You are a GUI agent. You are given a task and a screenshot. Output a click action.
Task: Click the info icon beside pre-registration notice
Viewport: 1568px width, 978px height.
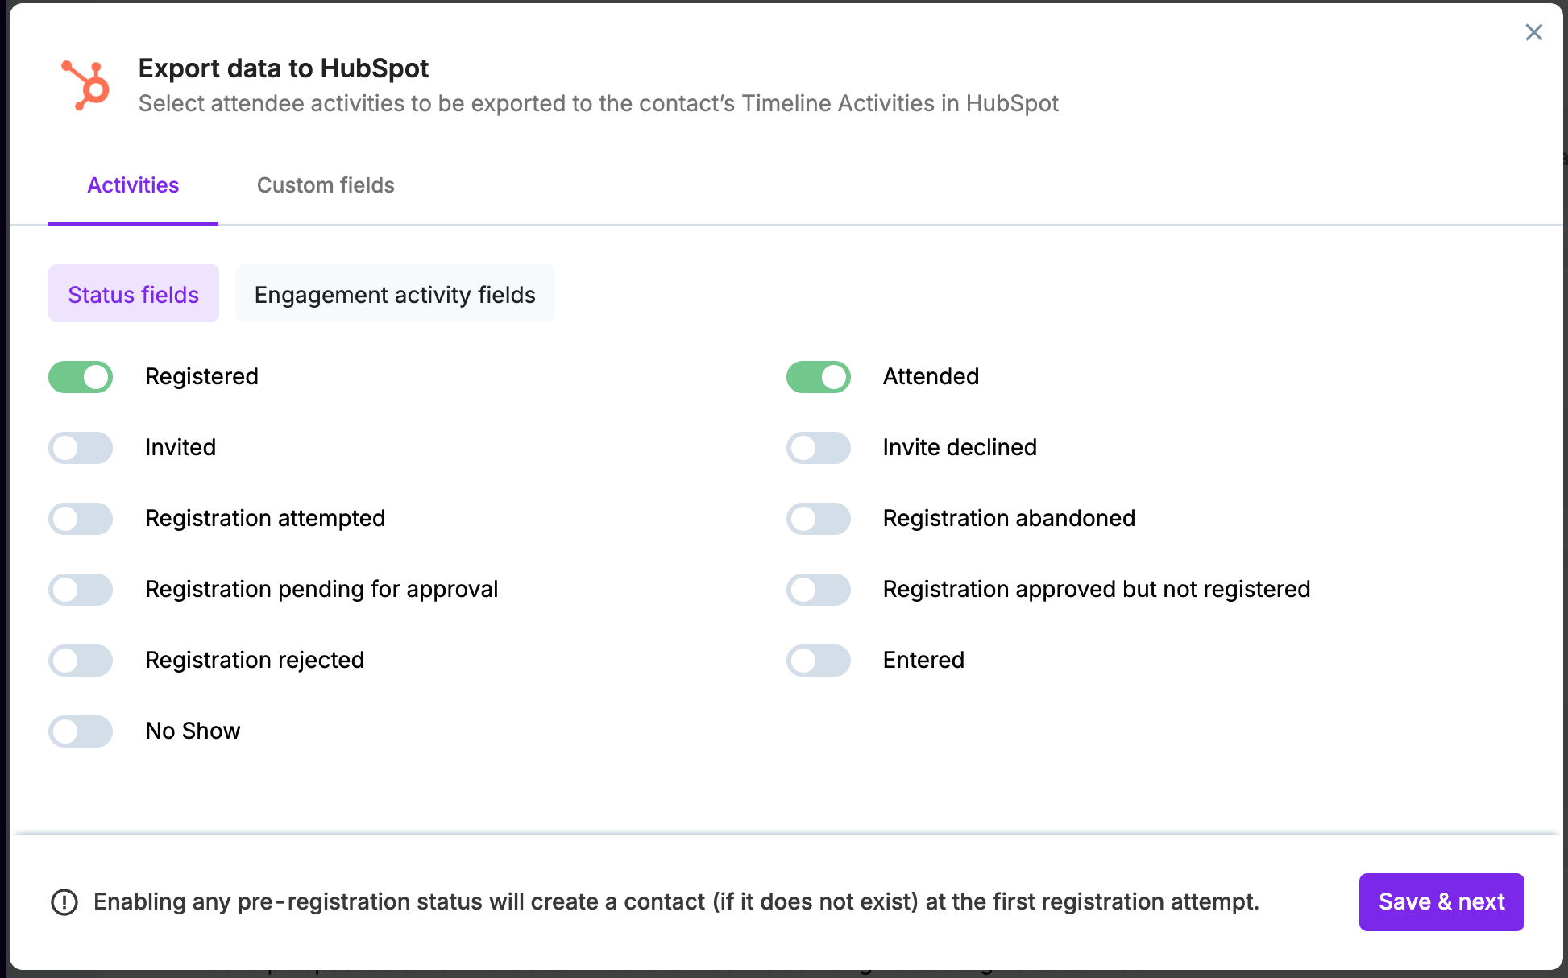64,902
